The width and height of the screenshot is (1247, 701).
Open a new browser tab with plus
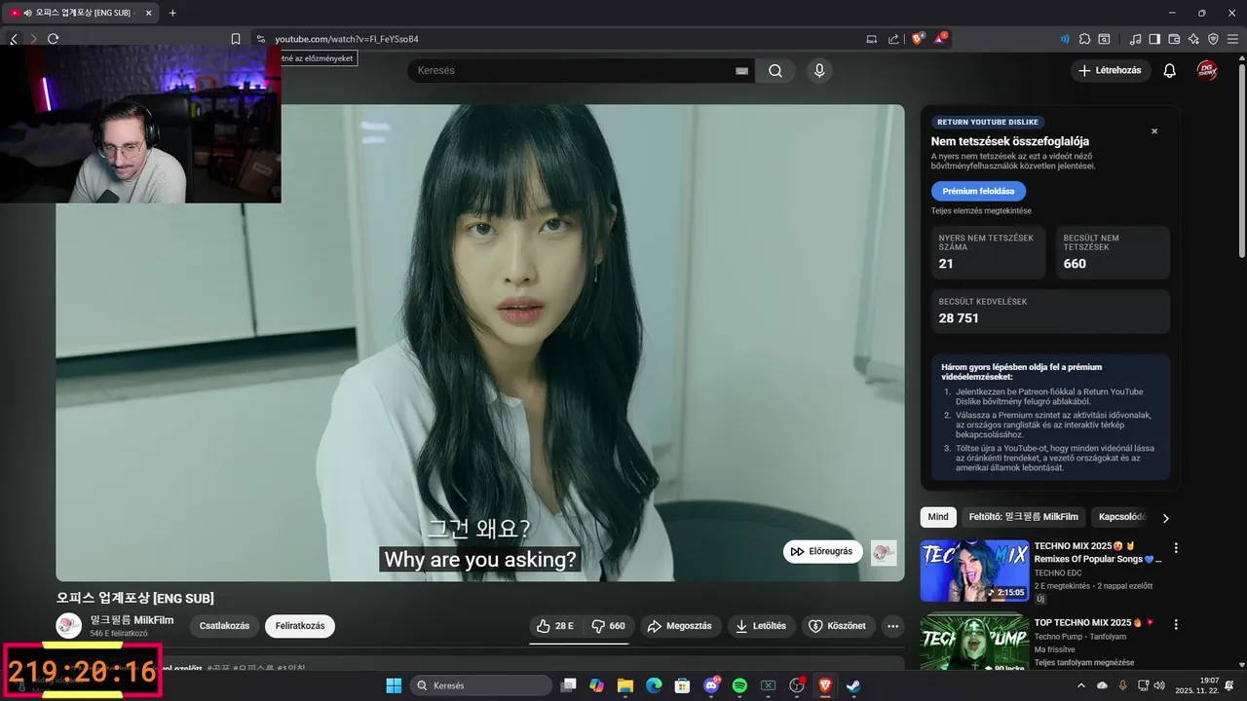pos(172,13)
